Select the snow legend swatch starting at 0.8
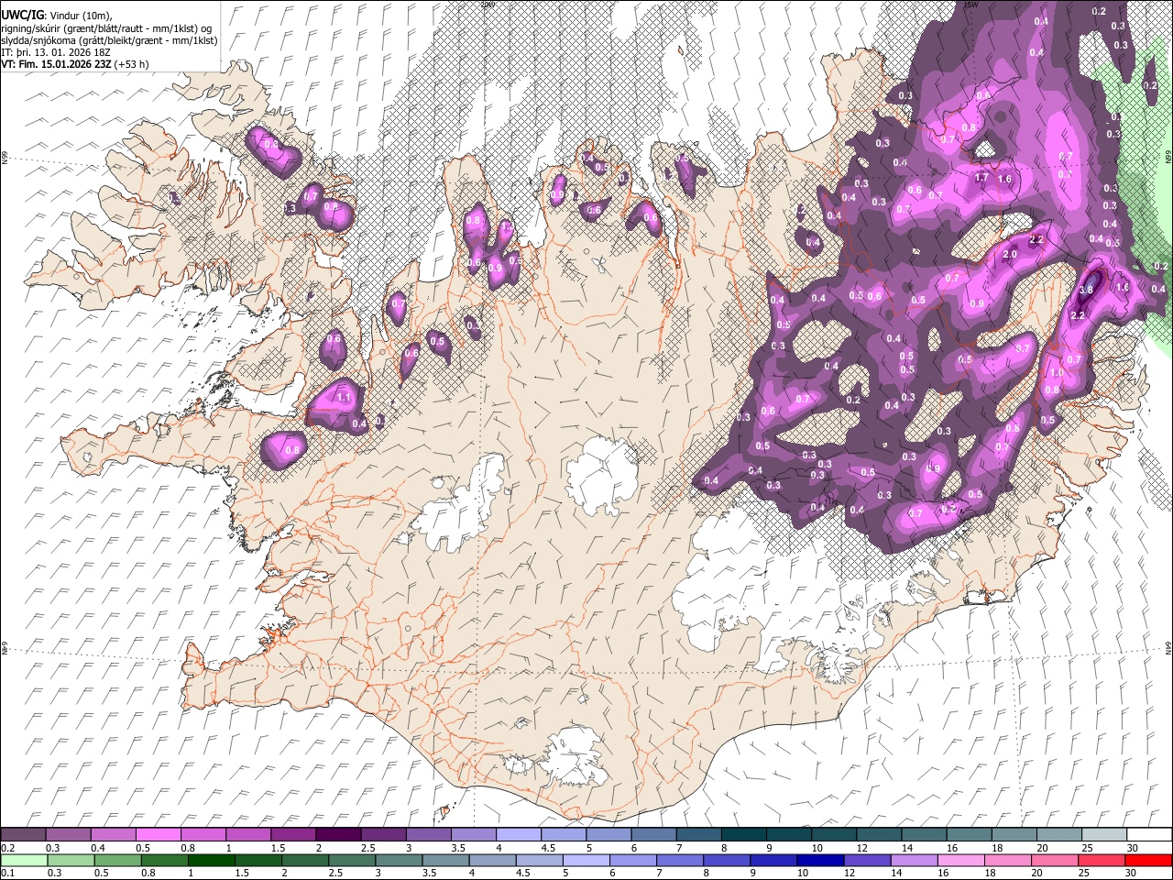Viewport: 1173px width, 880px height. (x=203, y=835)
